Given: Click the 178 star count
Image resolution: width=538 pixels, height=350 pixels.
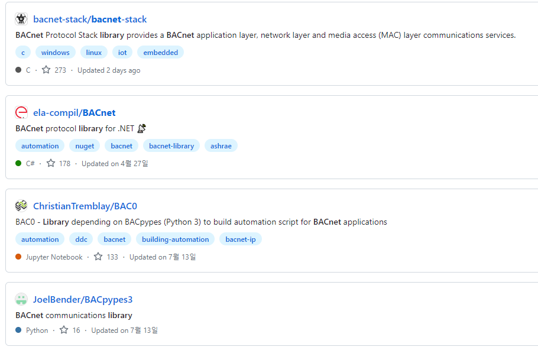Looking at the screenshot, I should coord(65,164).
